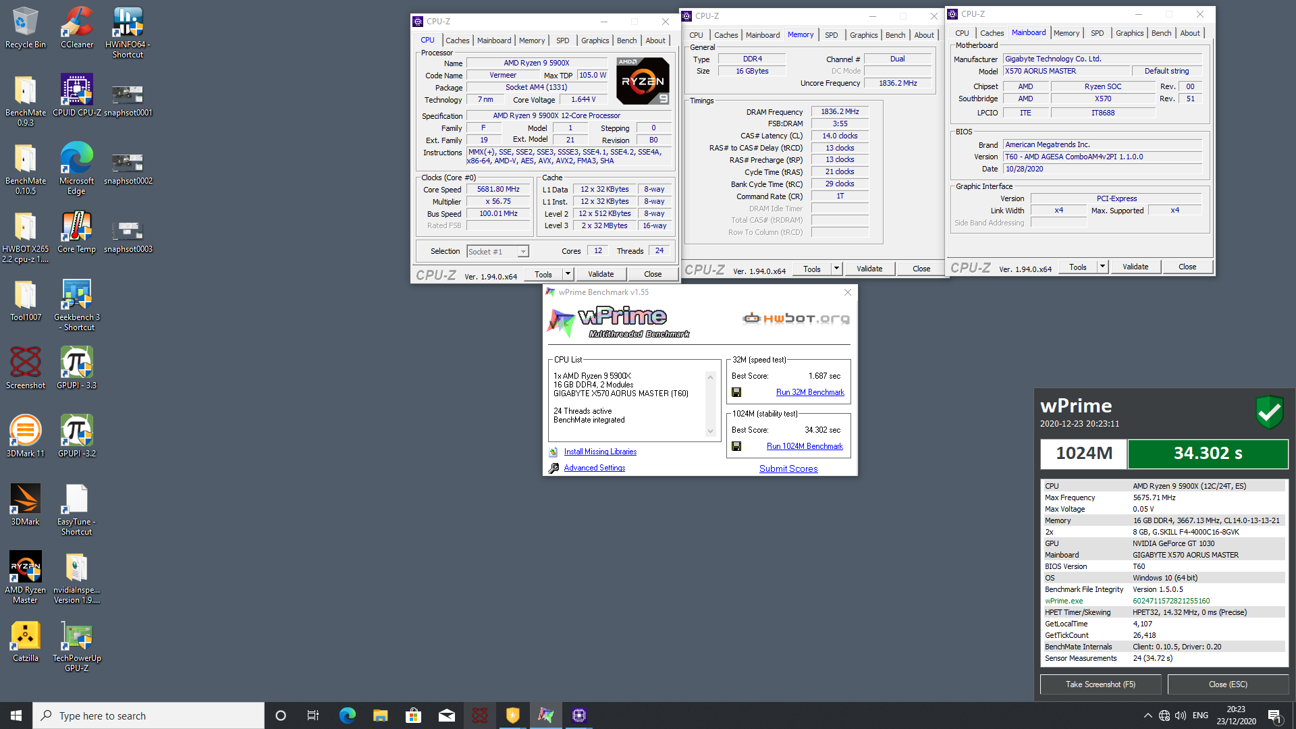Open the SPD tab in the left CPU-Z window

pyautogui.click(x=562, y=40)
